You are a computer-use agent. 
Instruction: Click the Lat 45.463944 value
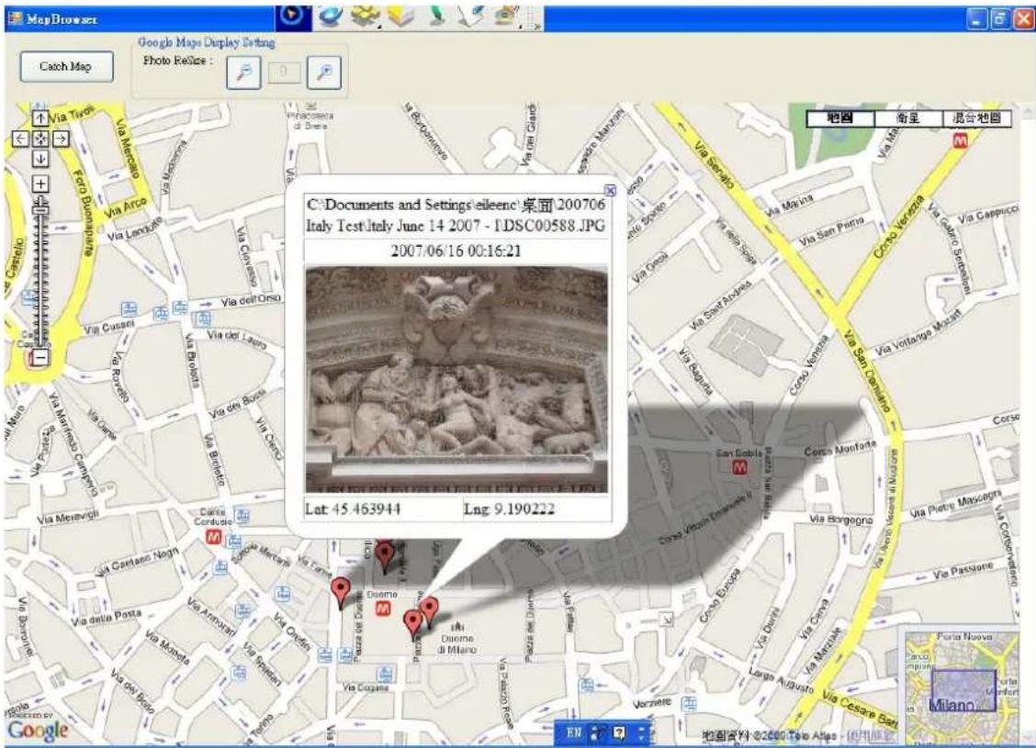coord(352,509)
